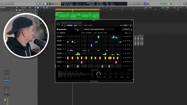This screenshot has height=105, width=187.
Task: Open three-dot menu in the purple-note row
Action: tap(131, 45)
